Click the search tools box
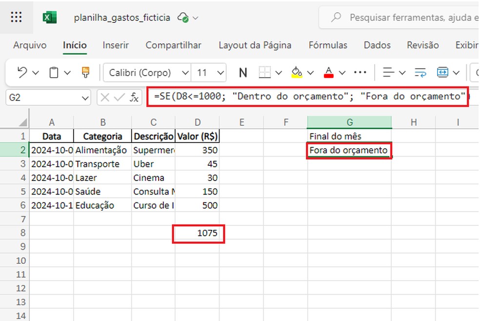This screenshot has height=321, width=480. pos(399,18)
